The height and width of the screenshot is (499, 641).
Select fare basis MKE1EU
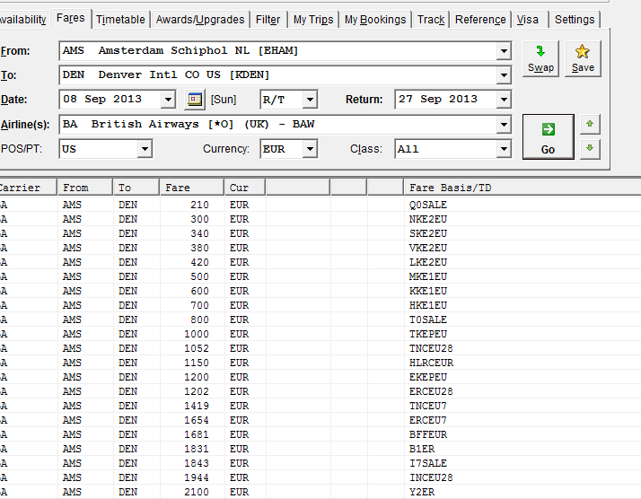pos(427,276)
